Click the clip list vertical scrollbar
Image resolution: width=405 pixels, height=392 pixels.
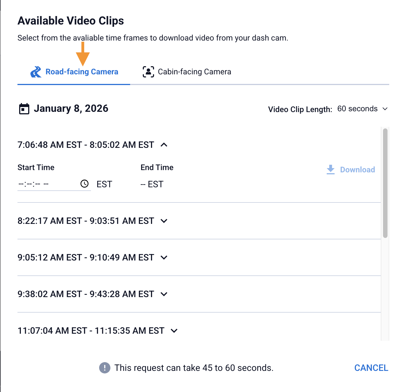pyautogui.click(x=385, y=183)
